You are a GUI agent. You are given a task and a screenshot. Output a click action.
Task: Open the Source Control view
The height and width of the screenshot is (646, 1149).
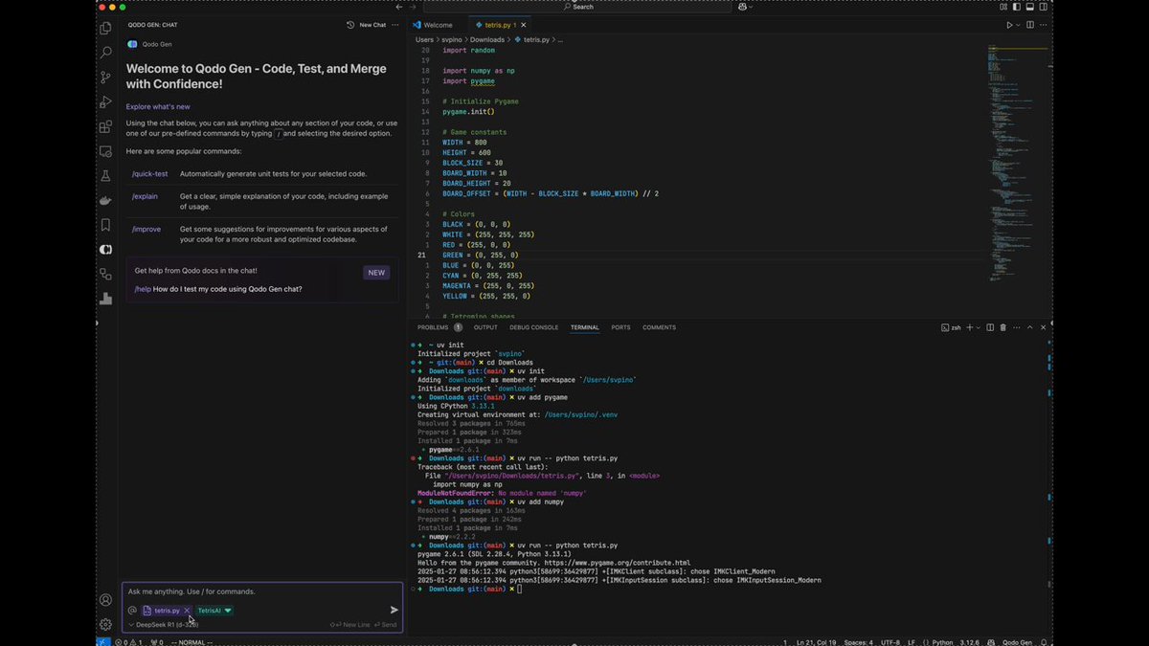(x=105, y=78)
